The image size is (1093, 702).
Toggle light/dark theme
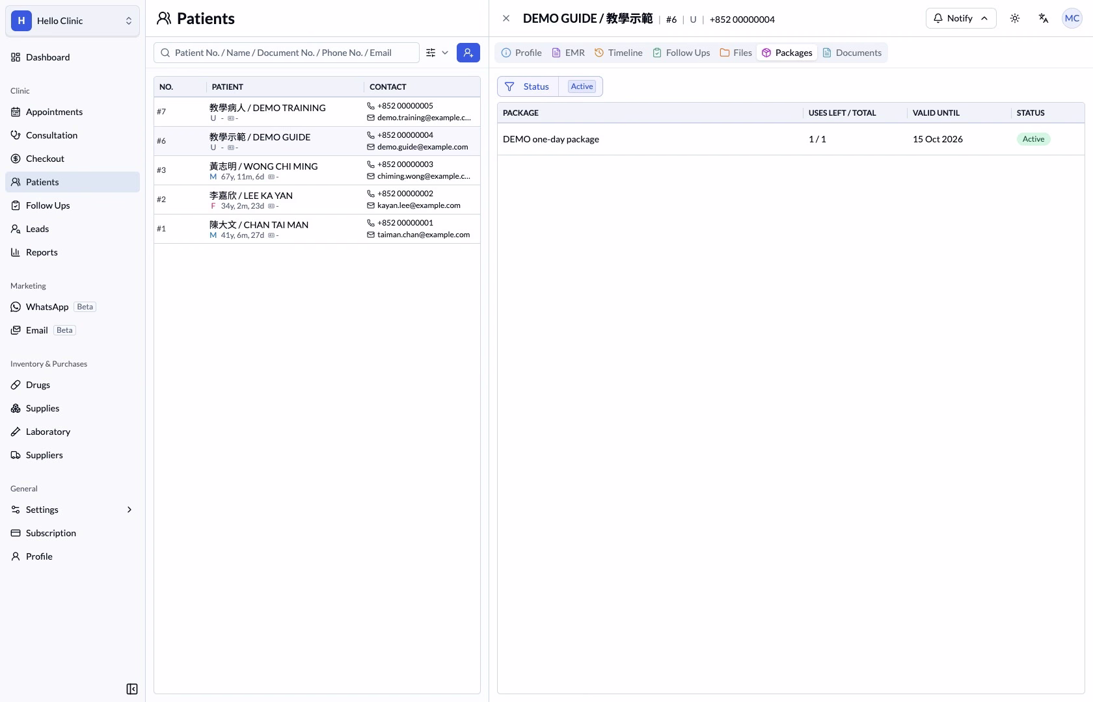(1015, 18)
